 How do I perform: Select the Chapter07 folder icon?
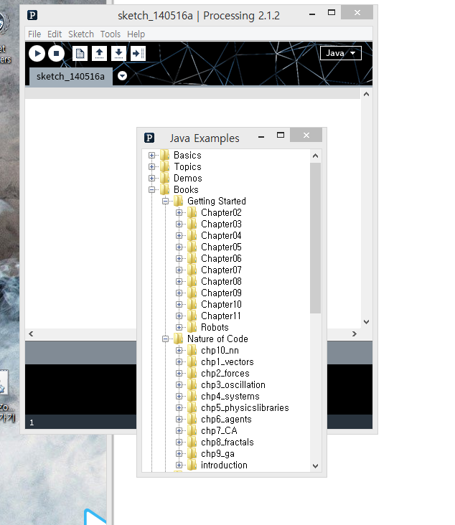click(192, 270)
